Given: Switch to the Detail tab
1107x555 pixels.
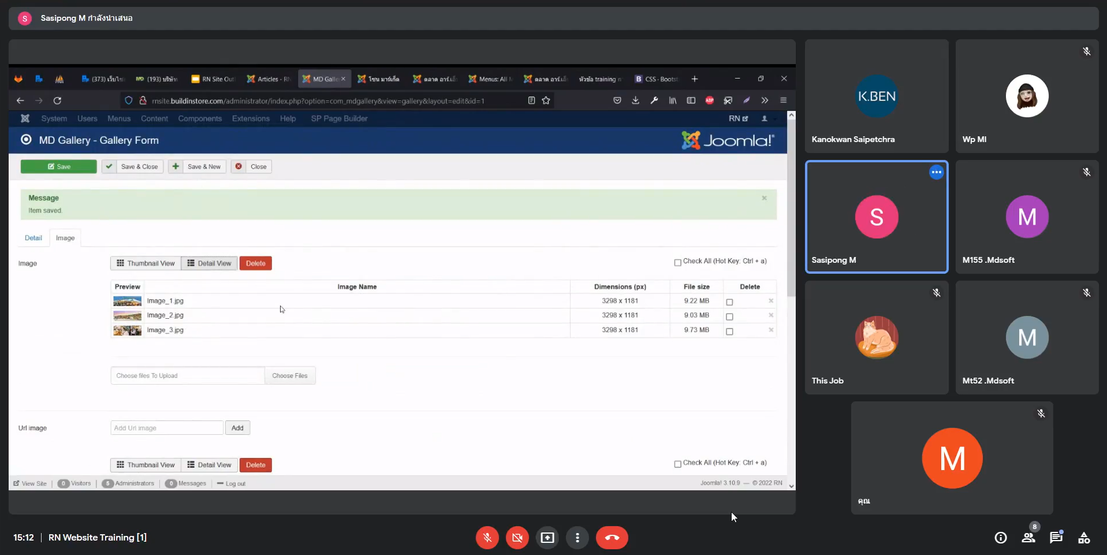Looking at the screenshot, I should (33, 238).
